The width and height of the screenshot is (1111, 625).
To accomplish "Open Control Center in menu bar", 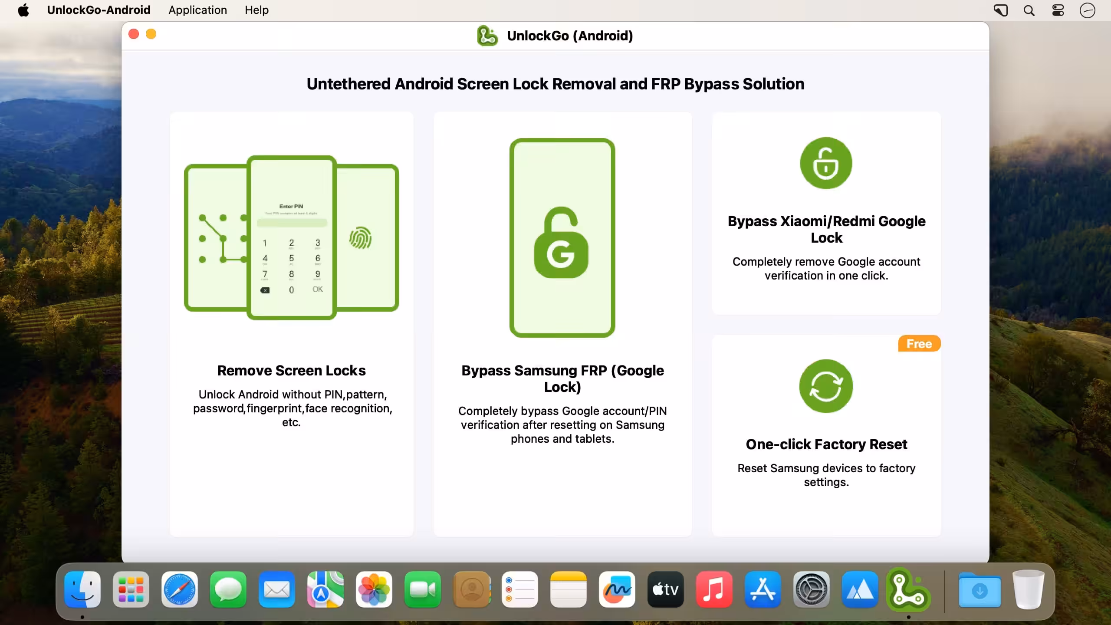I will click(x=1058, y=10).
